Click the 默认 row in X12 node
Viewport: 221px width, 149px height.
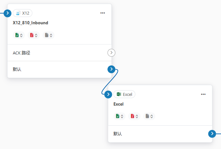[49, 69]
